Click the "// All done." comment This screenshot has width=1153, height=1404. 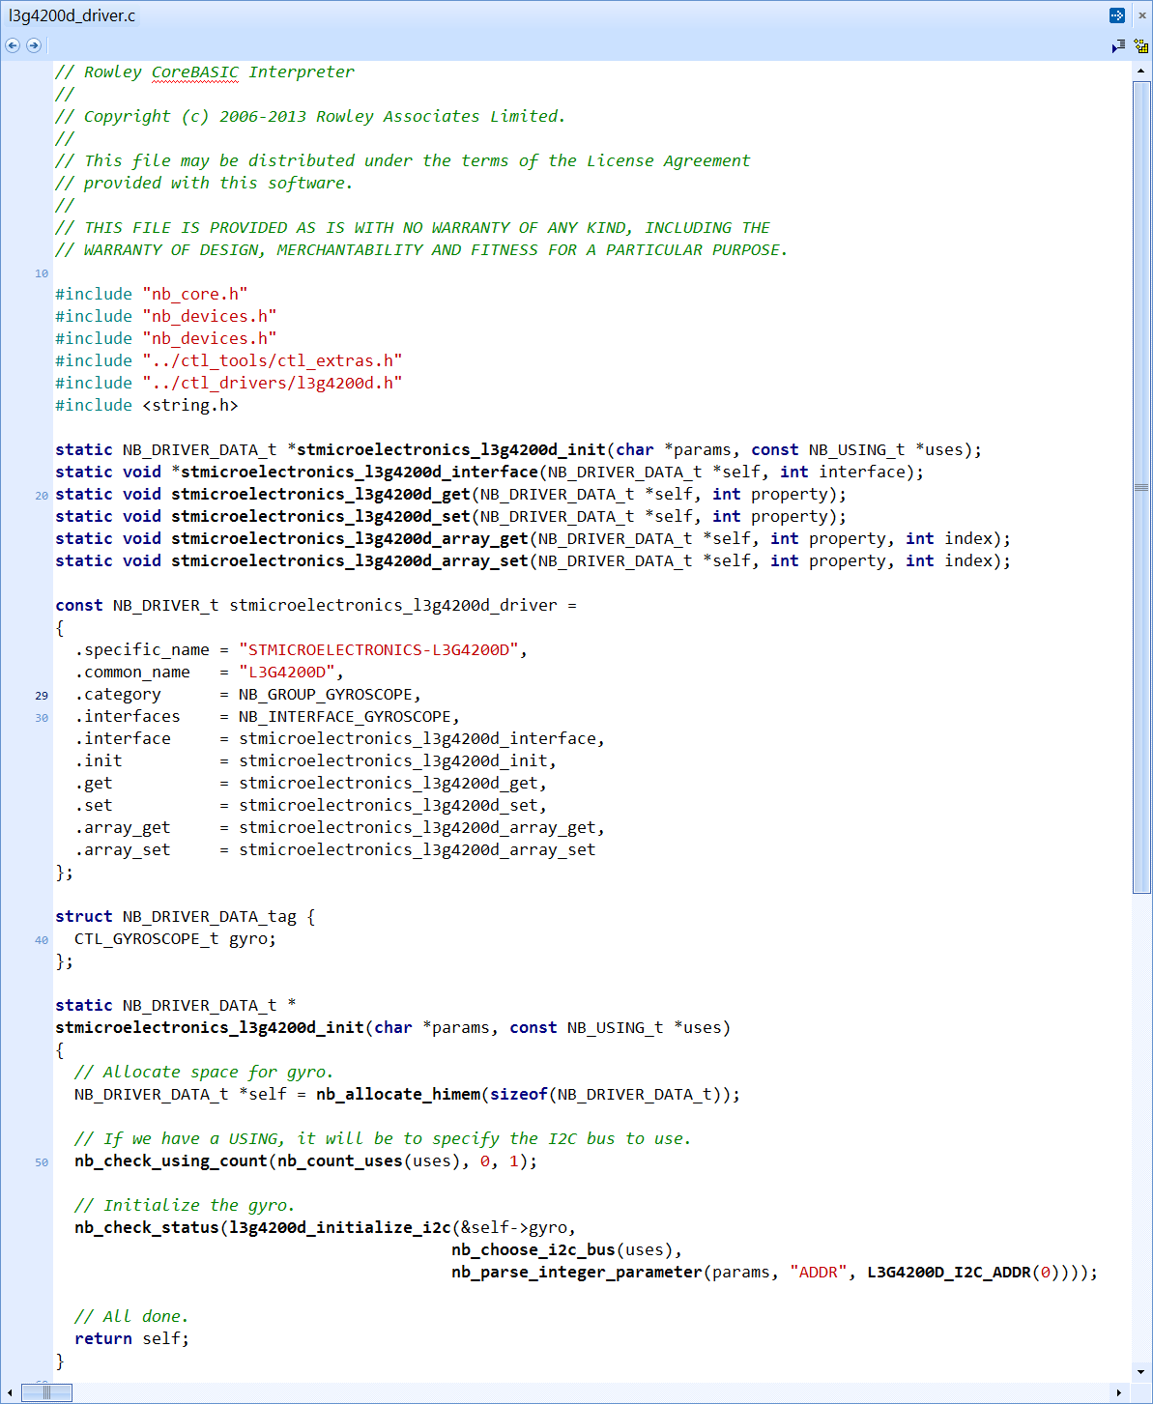point(132,1316)
